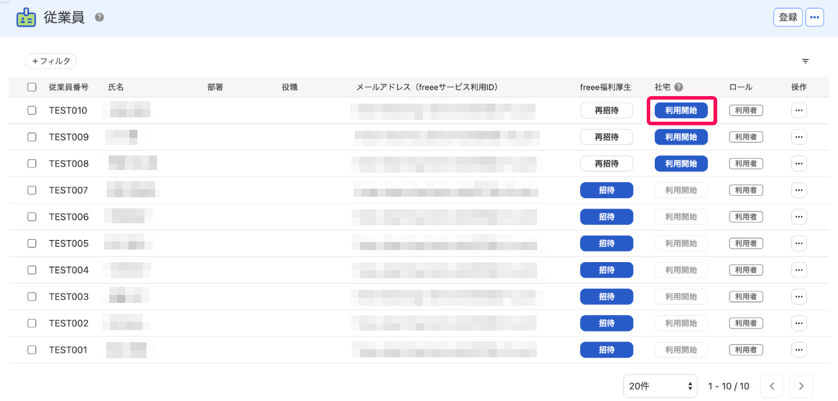838x401 pixels.
Task: Click 利用開始 for TEST009
Action: (x=681, y=137)
